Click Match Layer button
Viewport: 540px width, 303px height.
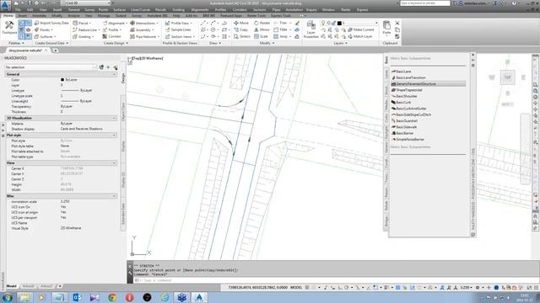pos(360,36)
